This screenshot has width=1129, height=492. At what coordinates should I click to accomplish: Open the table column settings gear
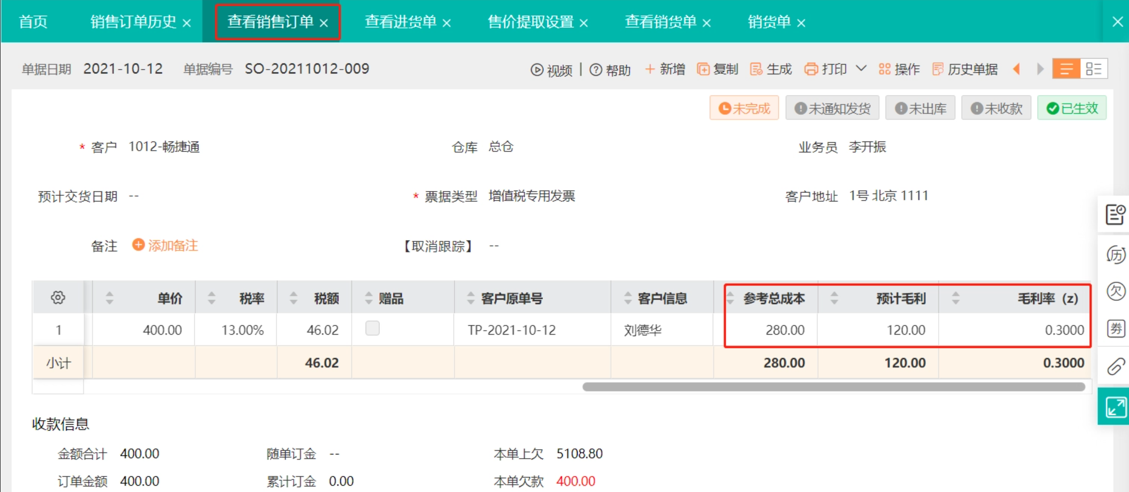tap(58, 298)
